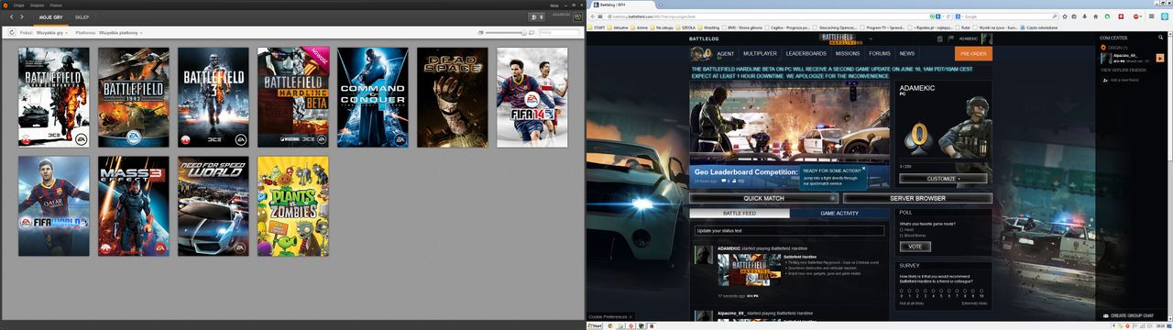Click the VOTE button in the poll
The width and height of the screenshot is (1173, 330).
(x=915, y=247)
